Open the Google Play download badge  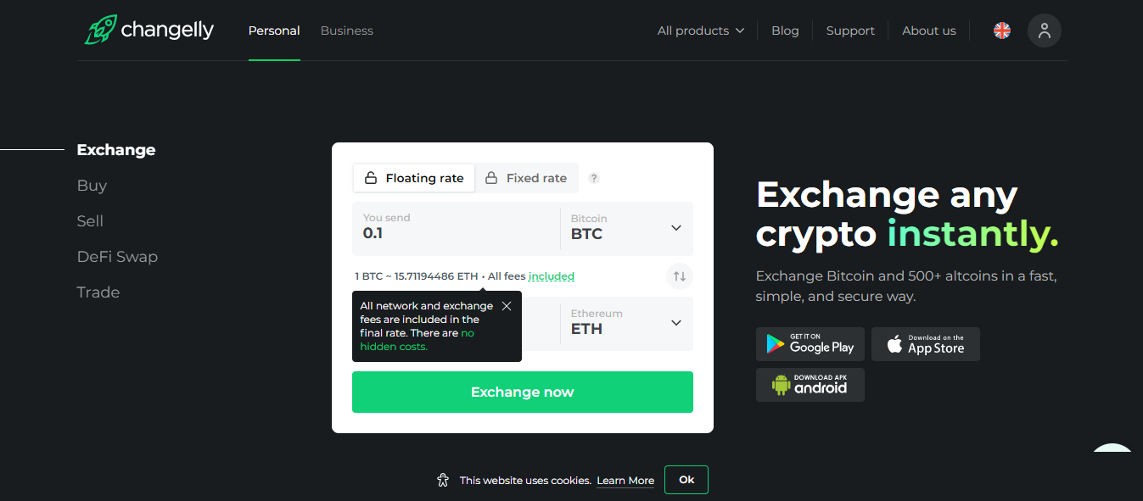point(810,344)
